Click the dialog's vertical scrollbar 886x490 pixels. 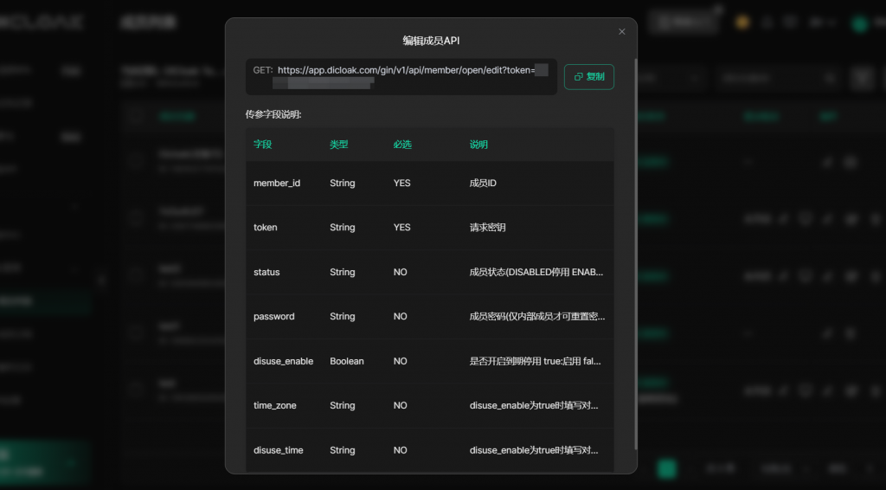636,251
